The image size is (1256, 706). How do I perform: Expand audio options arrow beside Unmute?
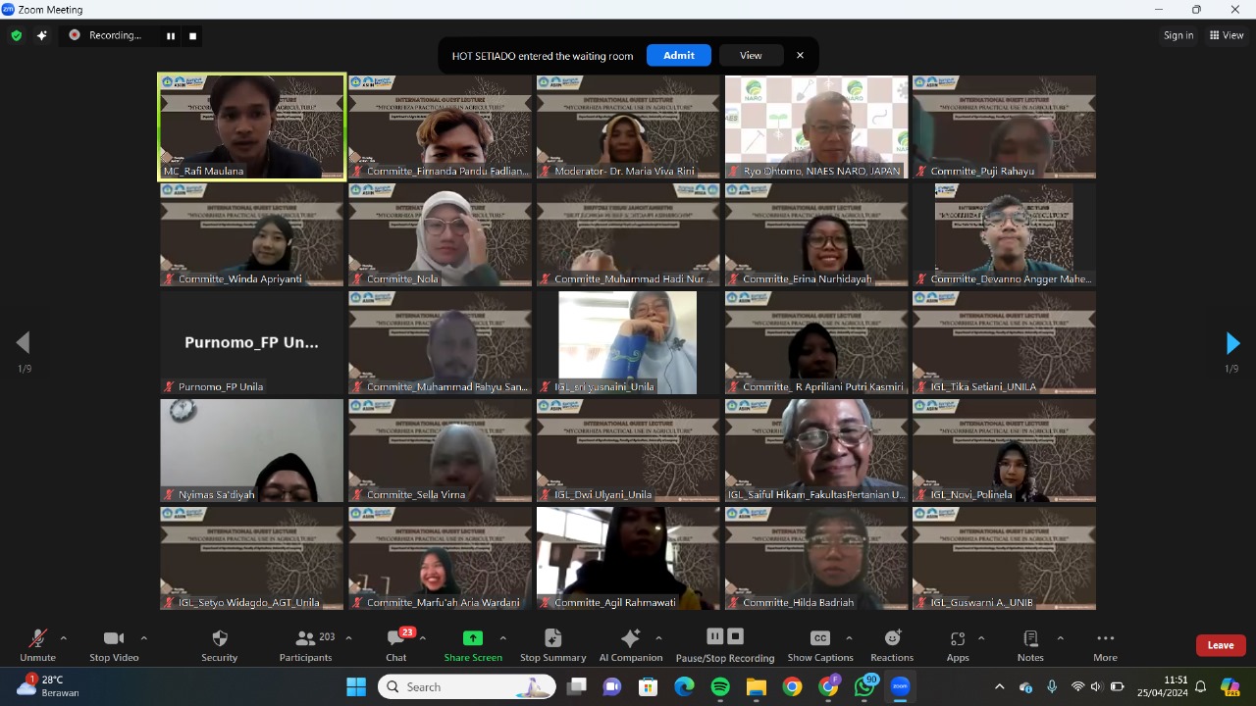click(64, 638)
